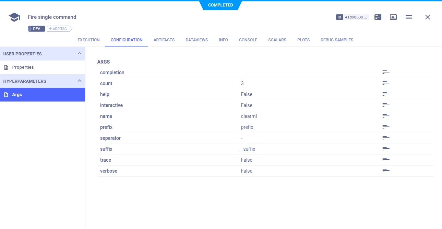Image resolution: width=442 pixels, height=229 pixels.
Task: Close the experiment panel with X
Action: click(427, 17)
